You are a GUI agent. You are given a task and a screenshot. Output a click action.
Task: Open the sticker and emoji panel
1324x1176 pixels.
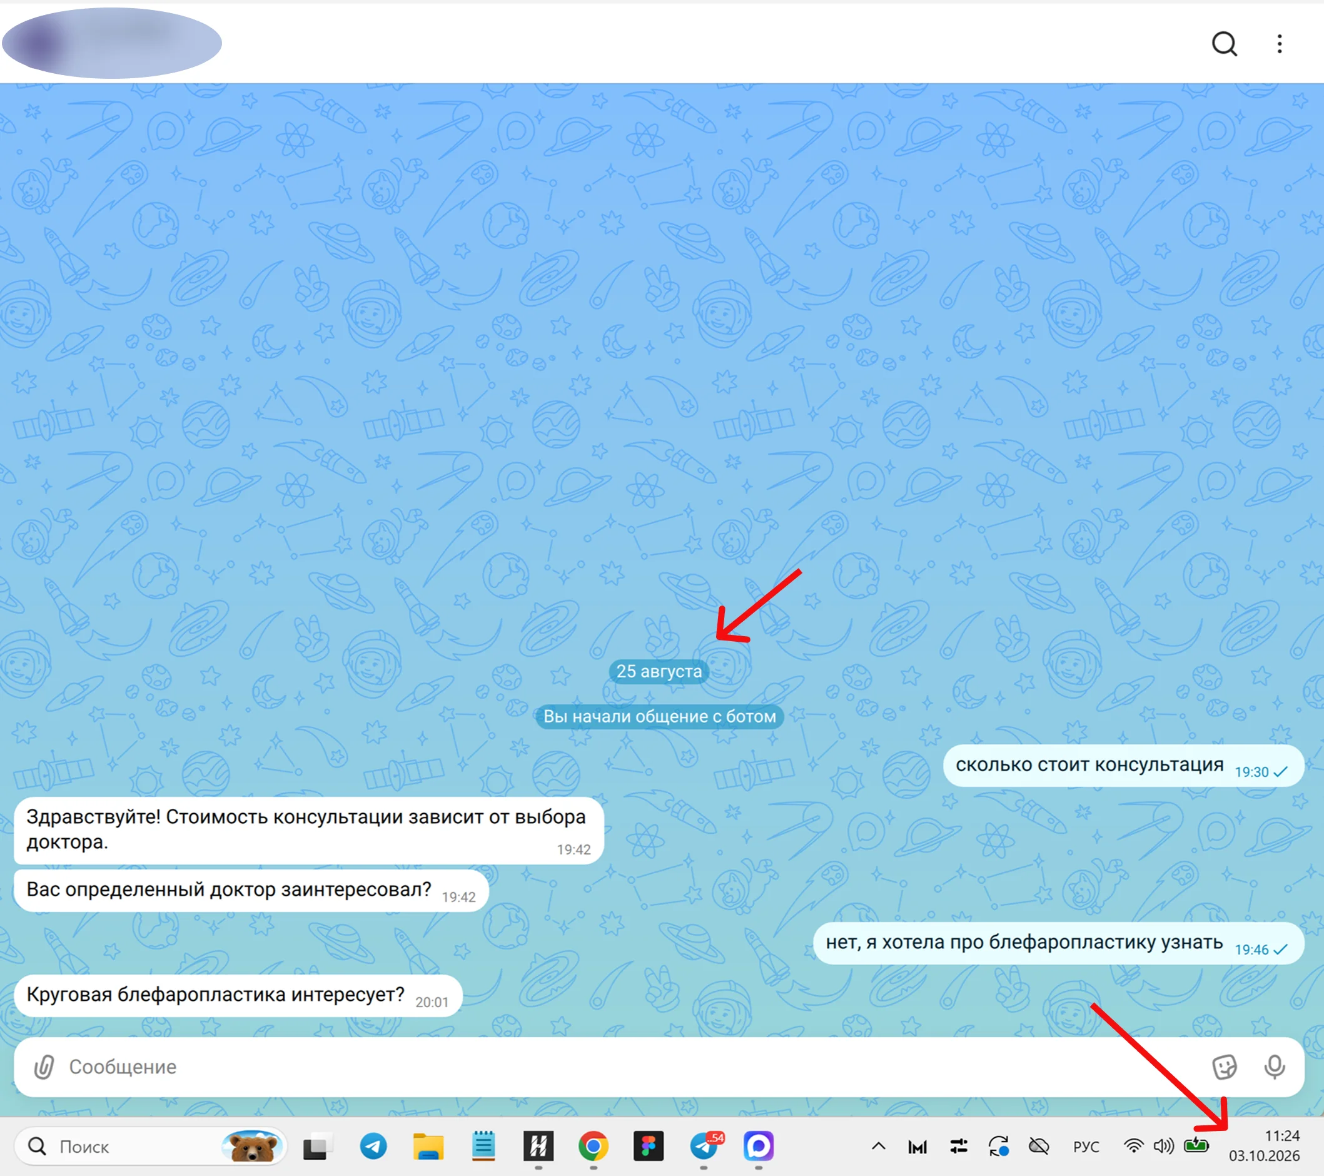pos(1225,1067)
